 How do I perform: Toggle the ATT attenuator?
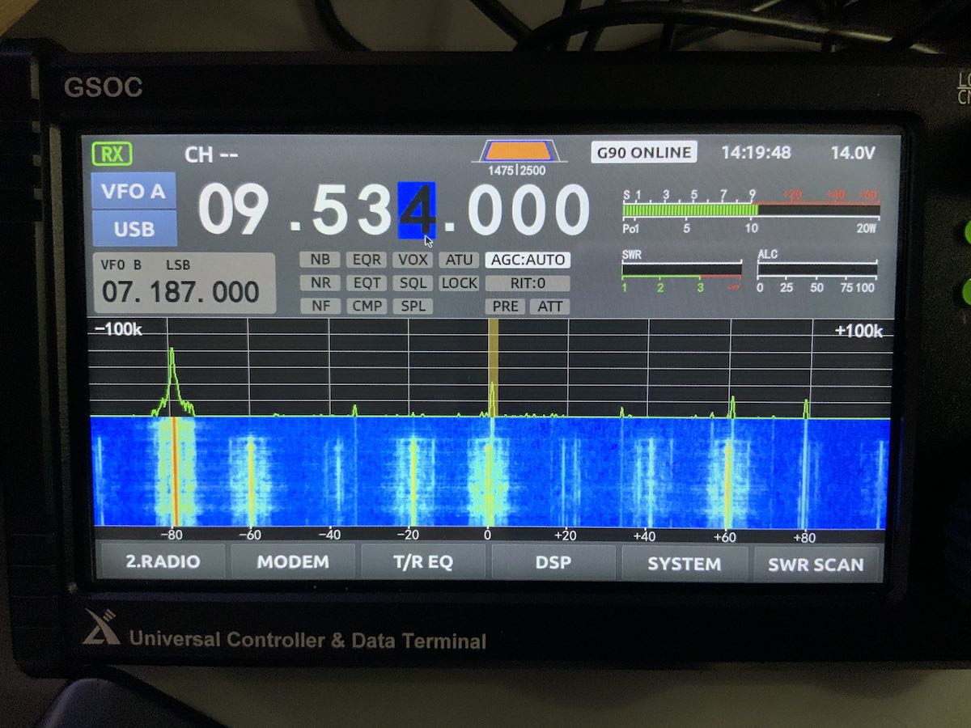coord(550,307)
